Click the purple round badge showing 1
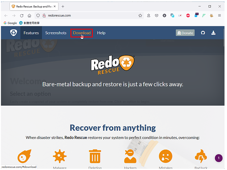The height and width of the screenshot is (170, 227). pos(219,158)
